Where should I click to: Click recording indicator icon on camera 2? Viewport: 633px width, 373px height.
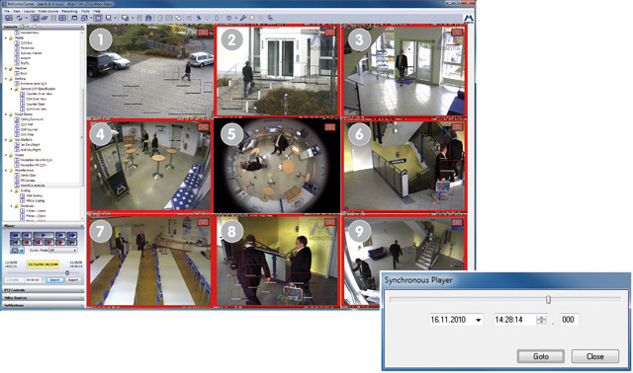(329, 33)
